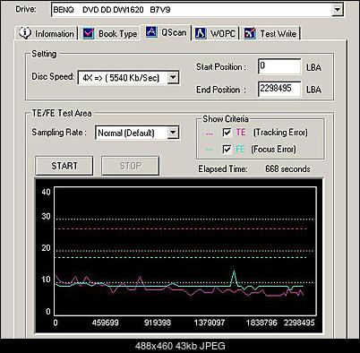Screen dimensions: 360x353
Task: Click the 4X disc speed combo box
Action: 129,78
